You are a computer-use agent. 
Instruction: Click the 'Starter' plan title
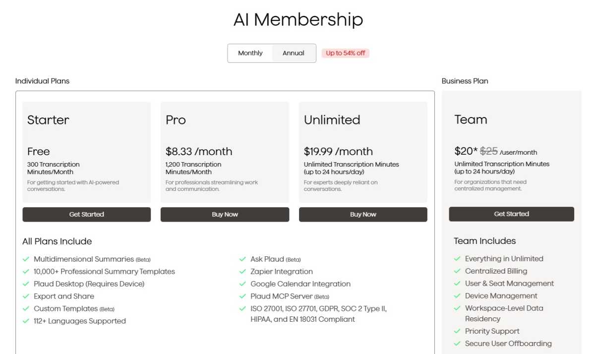[x=48, y=120]
